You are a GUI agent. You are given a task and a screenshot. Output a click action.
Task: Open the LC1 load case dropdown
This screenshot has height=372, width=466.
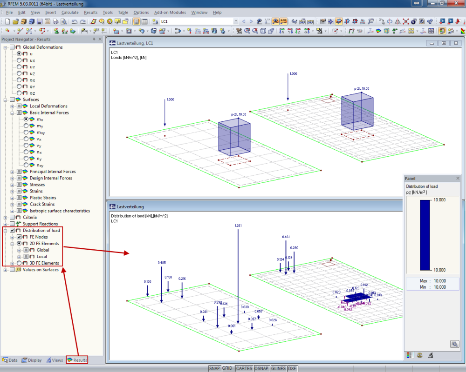(236, 21)
